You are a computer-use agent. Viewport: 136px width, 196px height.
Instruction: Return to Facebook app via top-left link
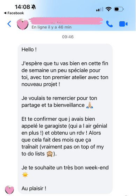click(x=14, y=13)
